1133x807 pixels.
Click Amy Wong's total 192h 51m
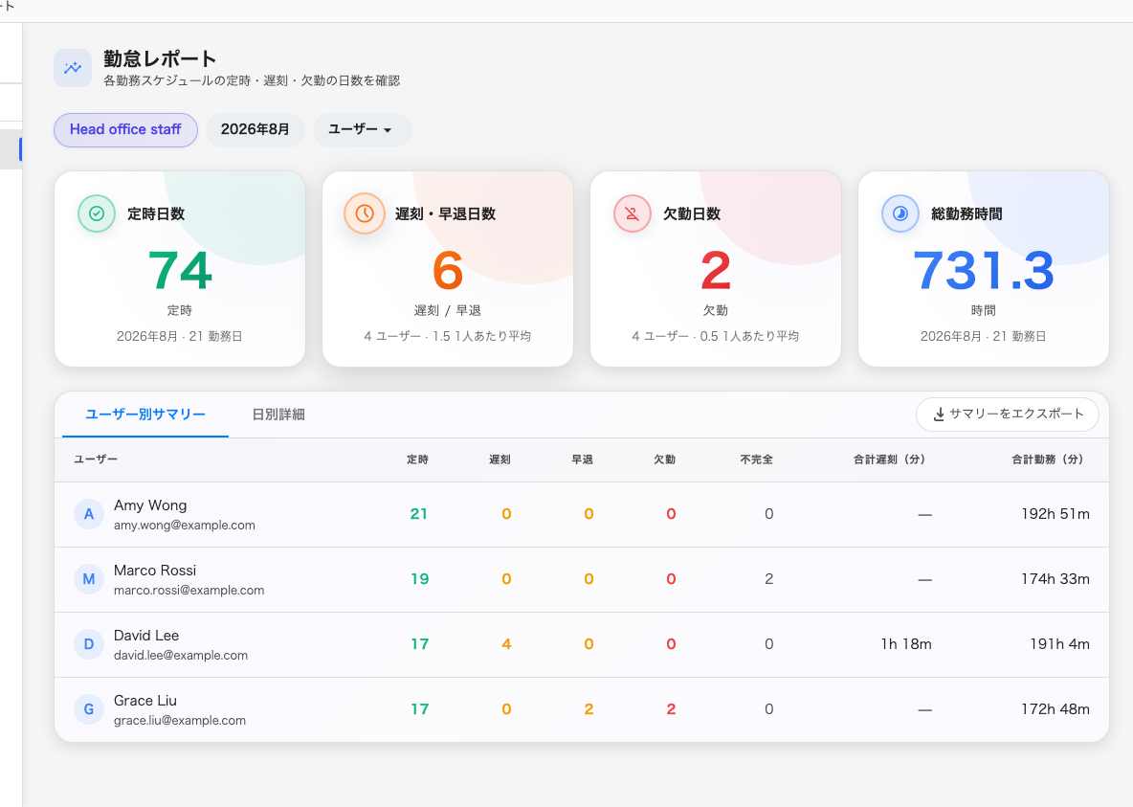coord(1055,514)
